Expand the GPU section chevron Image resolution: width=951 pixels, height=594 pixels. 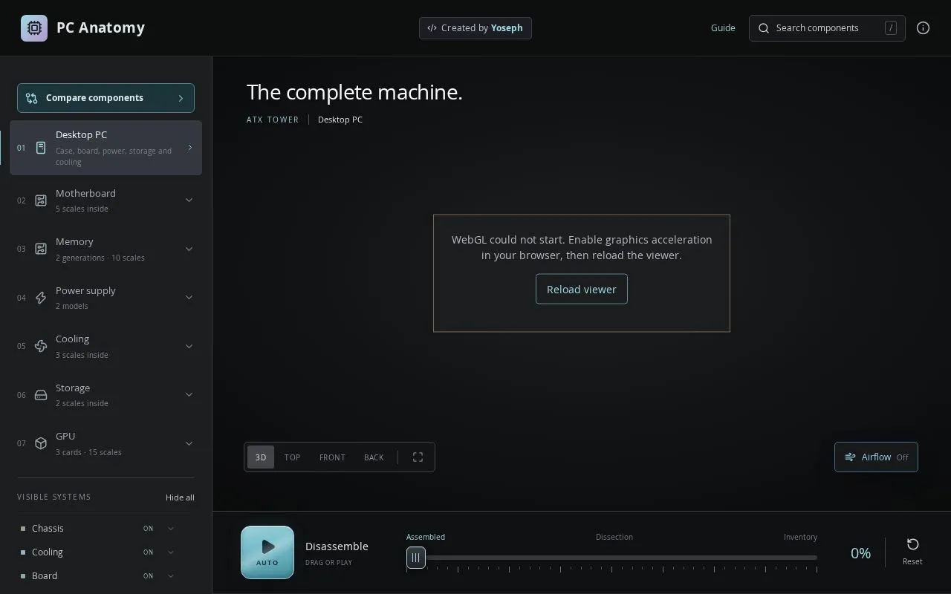pos(189,443)
